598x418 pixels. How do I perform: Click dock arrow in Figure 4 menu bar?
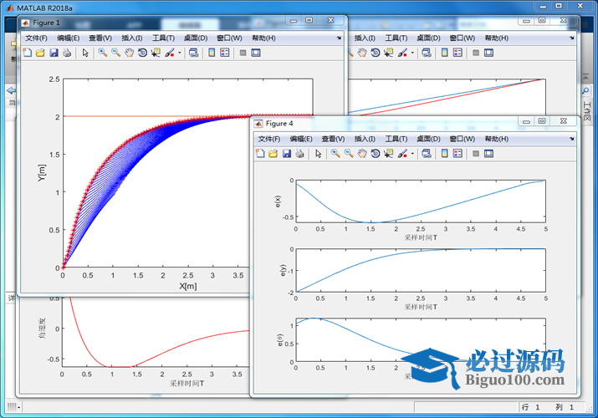(x=572, y=139)
